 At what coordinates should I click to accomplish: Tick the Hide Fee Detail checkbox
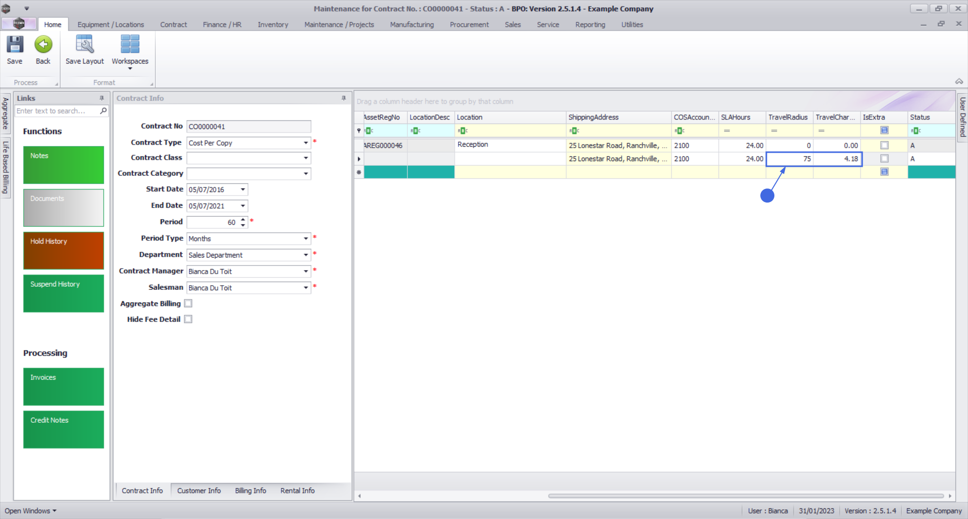click(x=188, y=319)
